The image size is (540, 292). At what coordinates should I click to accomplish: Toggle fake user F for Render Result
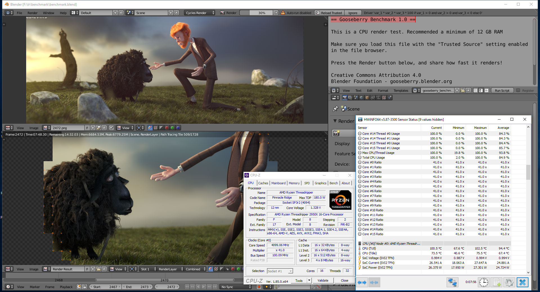coord(87,269)
